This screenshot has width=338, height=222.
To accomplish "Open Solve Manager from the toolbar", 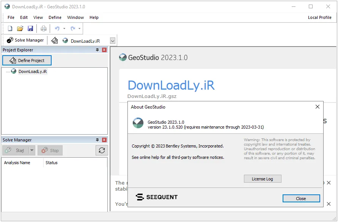I will 25,40.
